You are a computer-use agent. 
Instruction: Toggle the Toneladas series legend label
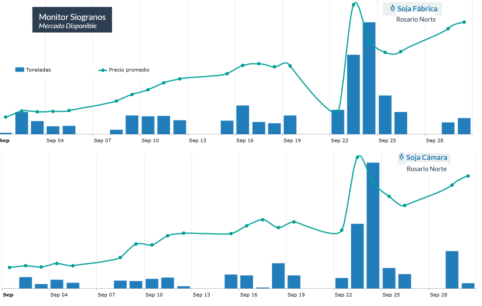(38, 70)
